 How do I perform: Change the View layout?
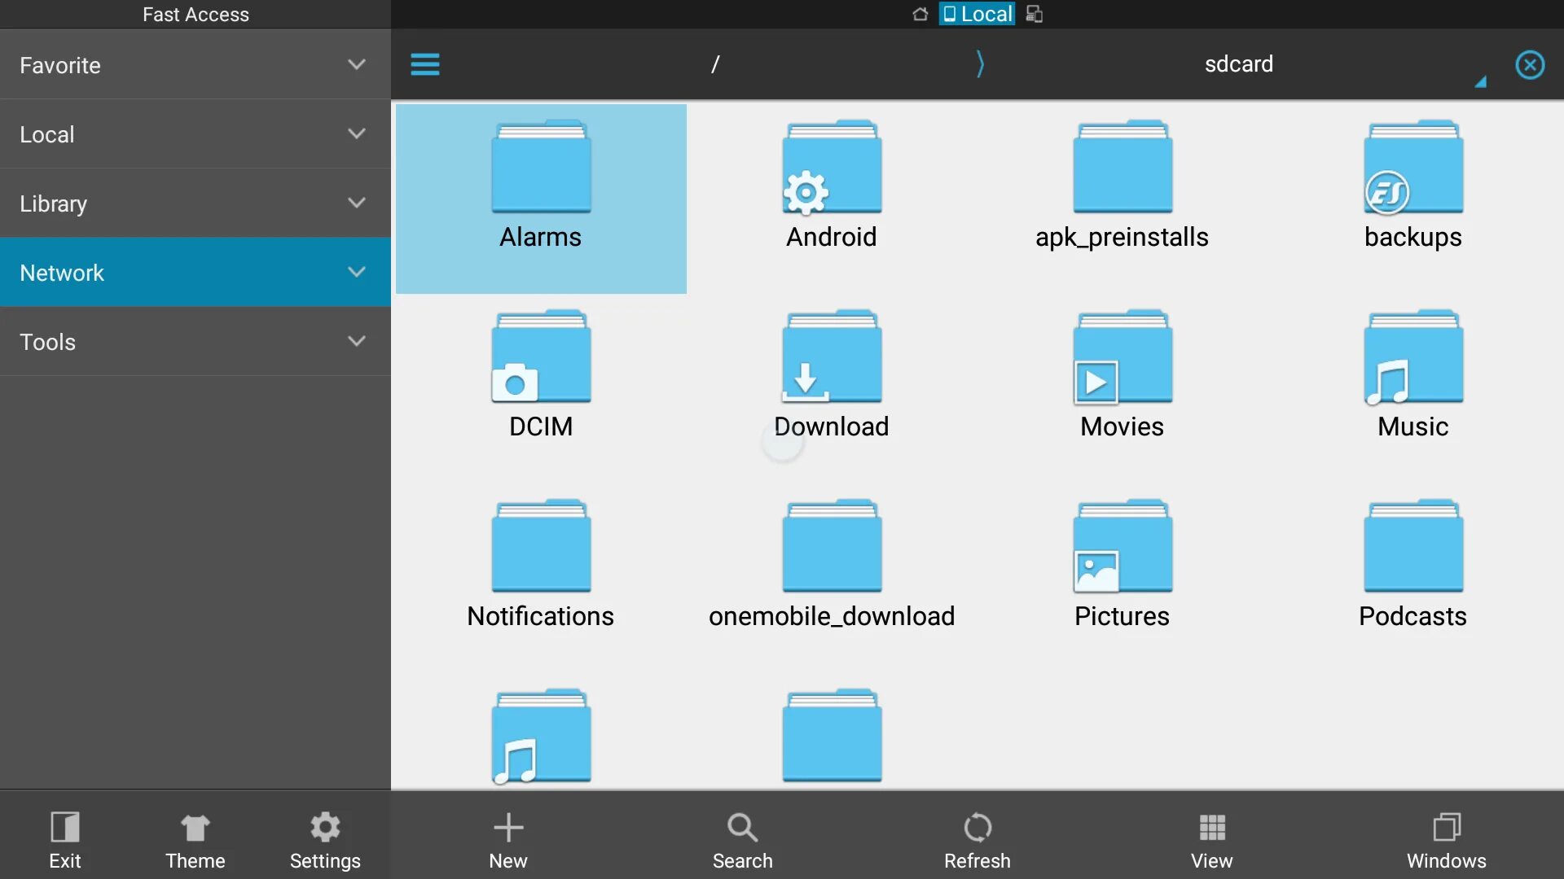[x=1211, y=841]
